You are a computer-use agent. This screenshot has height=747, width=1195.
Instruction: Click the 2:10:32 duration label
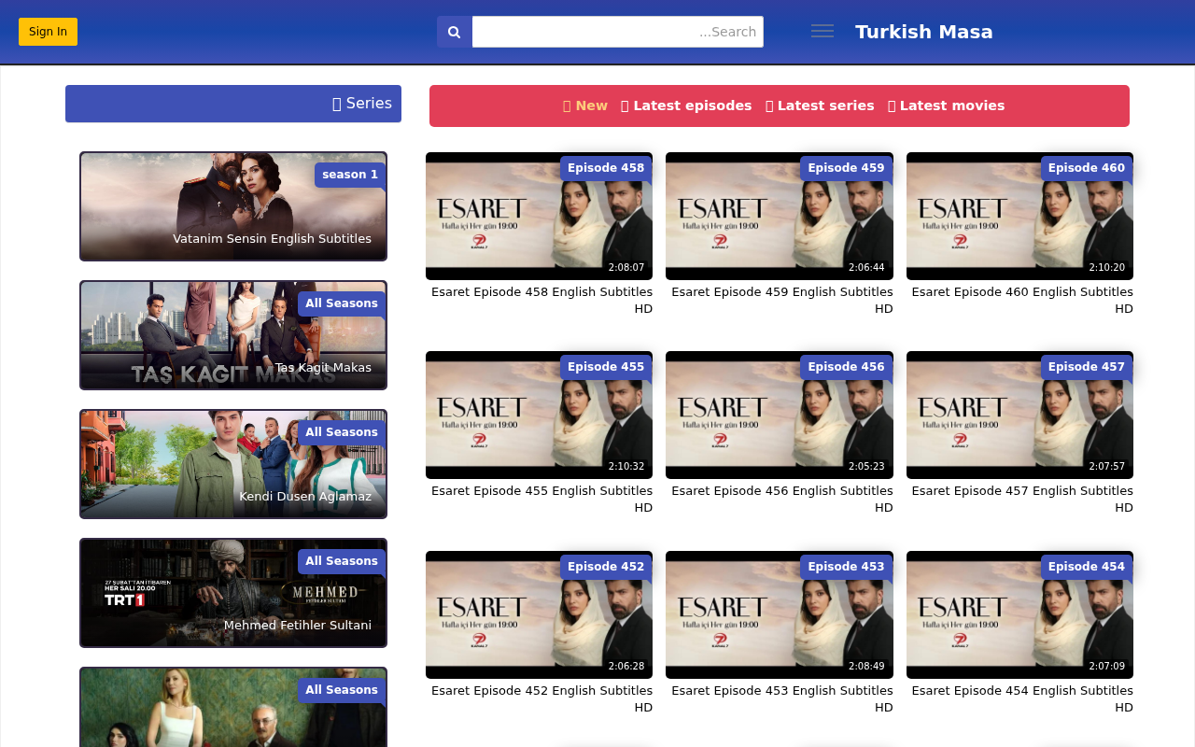(x=626, y=466)
